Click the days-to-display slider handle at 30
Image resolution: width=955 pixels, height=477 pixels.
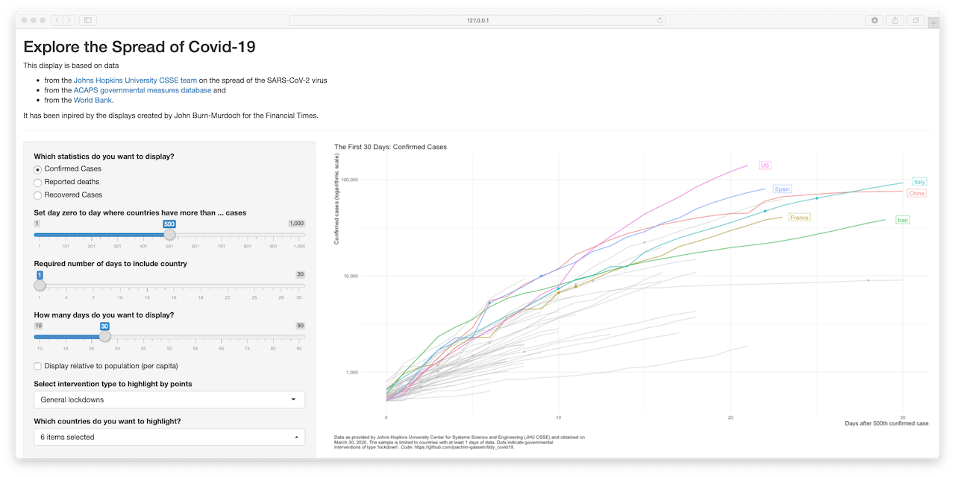coord(105,336)
